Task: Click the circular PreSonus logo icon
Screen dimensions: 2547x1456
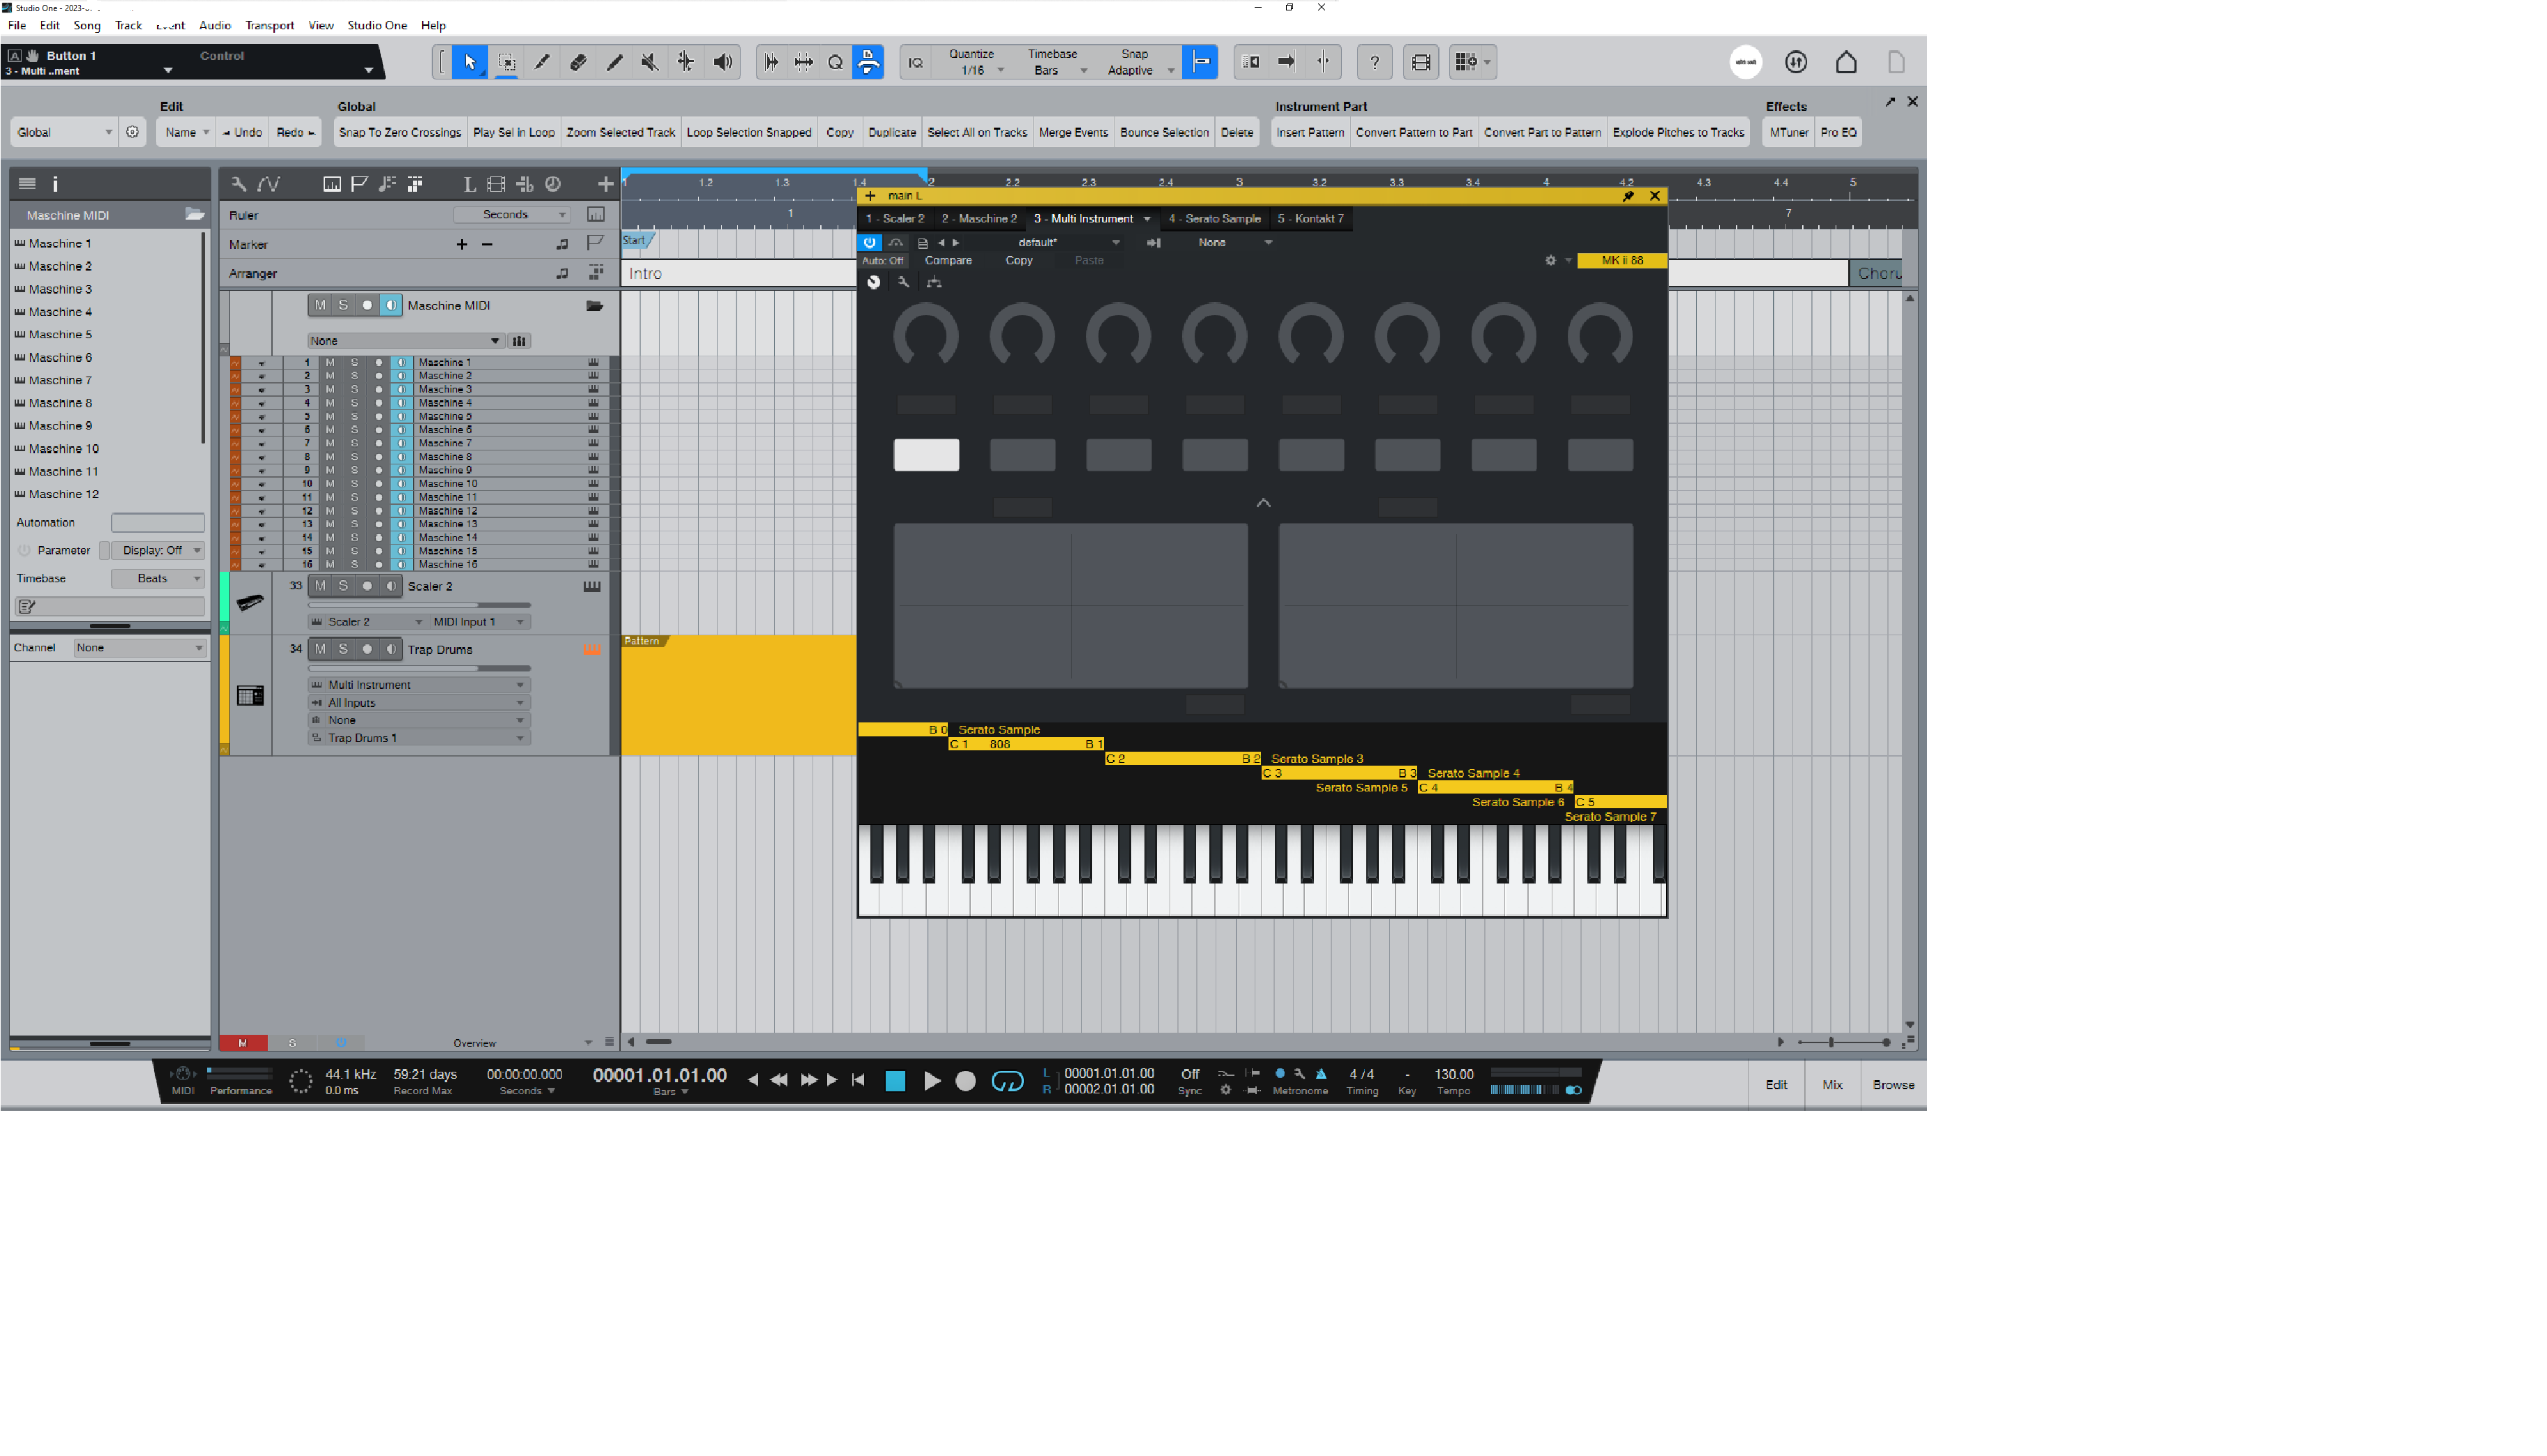Action: pos(1746,62)
